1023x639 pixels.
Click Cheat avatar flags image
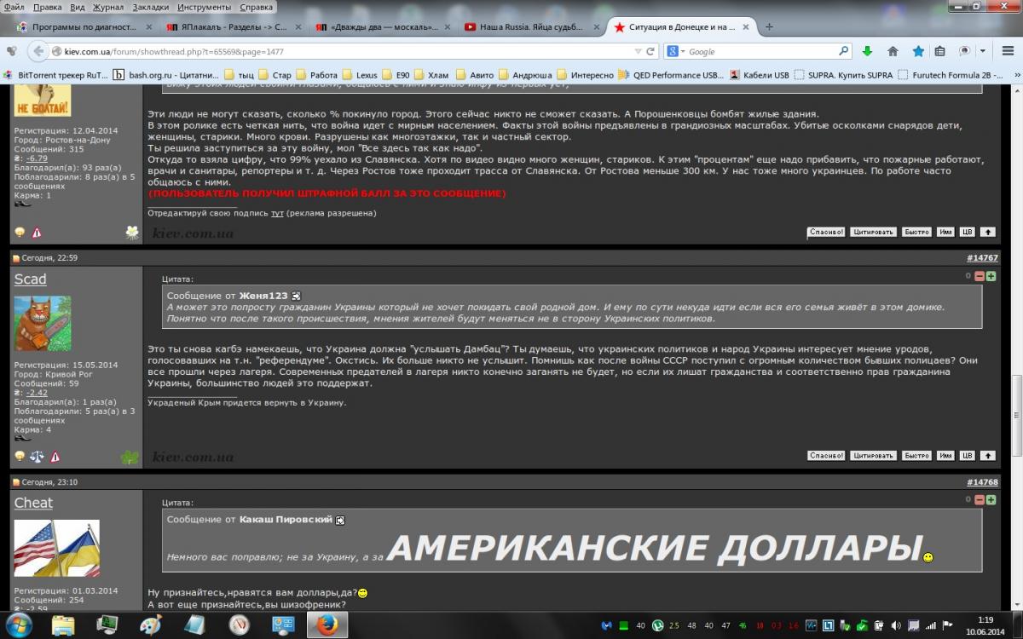57,549
